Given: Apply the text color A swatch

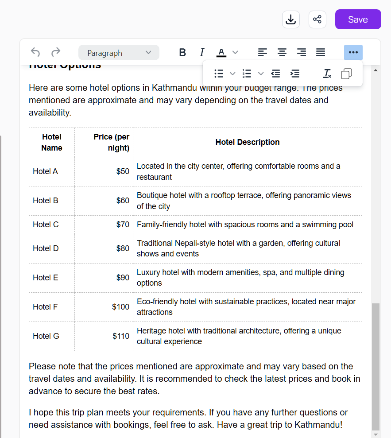Looking at the screenshot, I should click(221, 52).
